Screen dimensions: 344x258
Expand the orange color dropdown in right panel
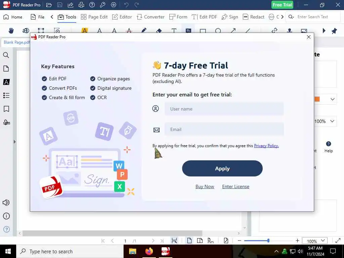(332, 99)
